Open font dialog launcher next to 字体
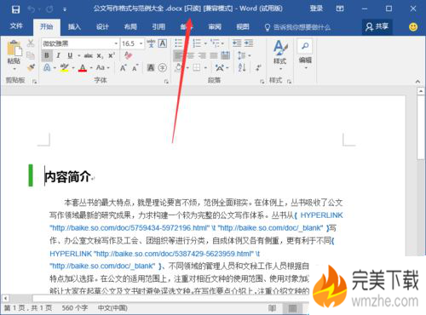This screenshot has width=426, height=315. click(x=166, y=82)
